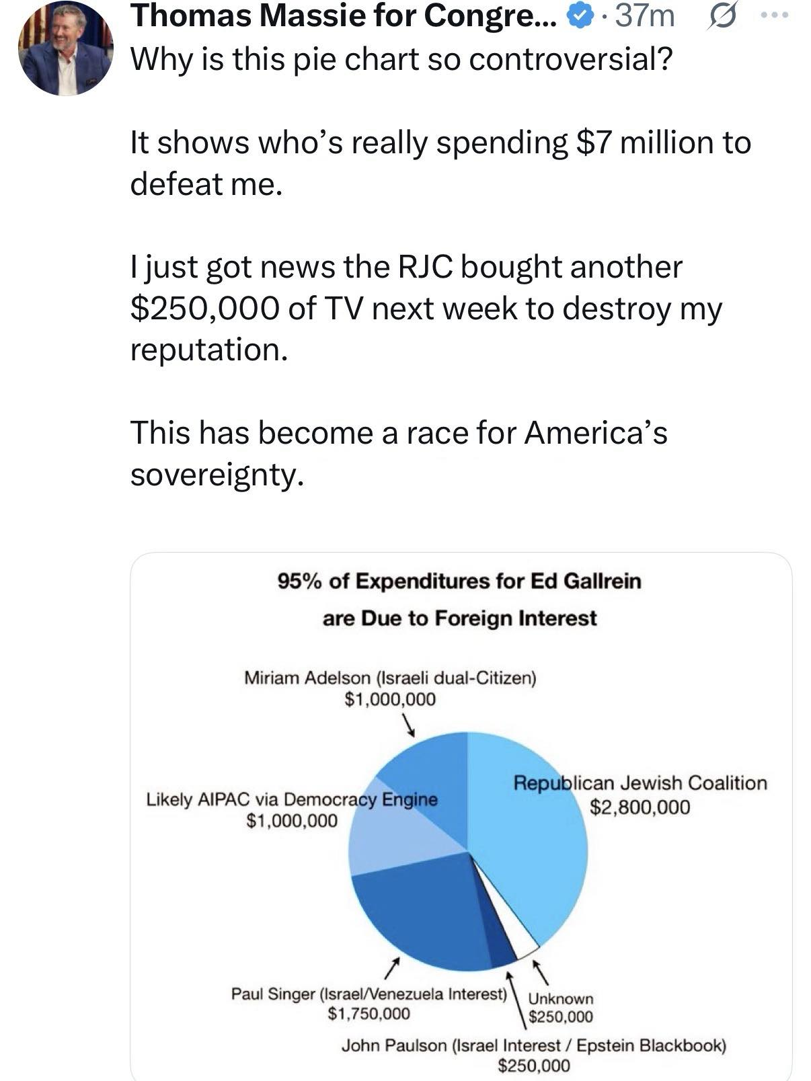
Task: Click the Thomas Massie for Congress account name
Action: click(x=343, y=16)
